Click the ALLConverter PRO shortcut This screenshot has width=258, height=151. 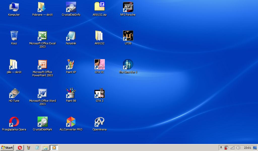point(71,124)
